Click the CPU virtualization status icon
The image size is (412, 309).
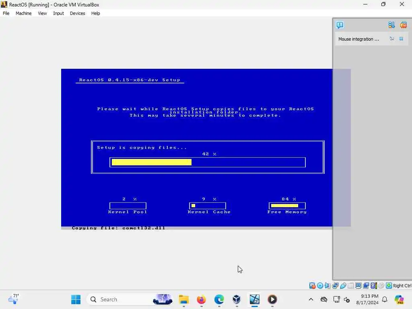(x=374, y=286)
